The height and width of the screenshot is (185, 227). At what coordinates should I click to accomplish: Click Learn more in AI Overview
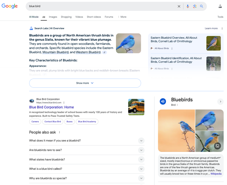[211, 28]
